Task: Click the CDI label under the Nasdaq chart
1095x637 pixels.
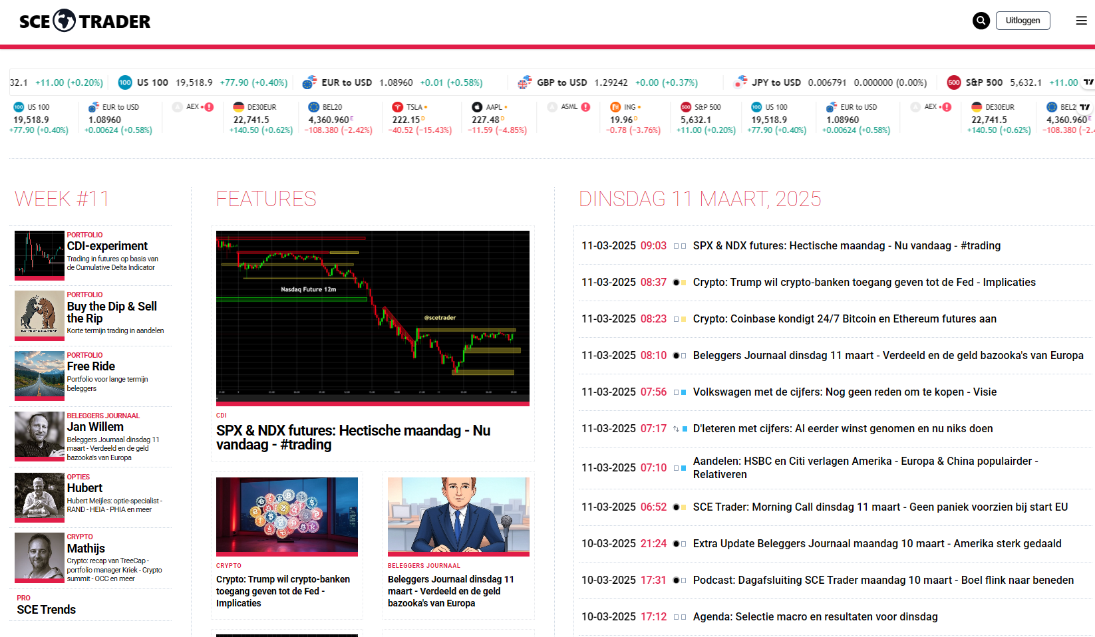Action: [x=222, y=415]
